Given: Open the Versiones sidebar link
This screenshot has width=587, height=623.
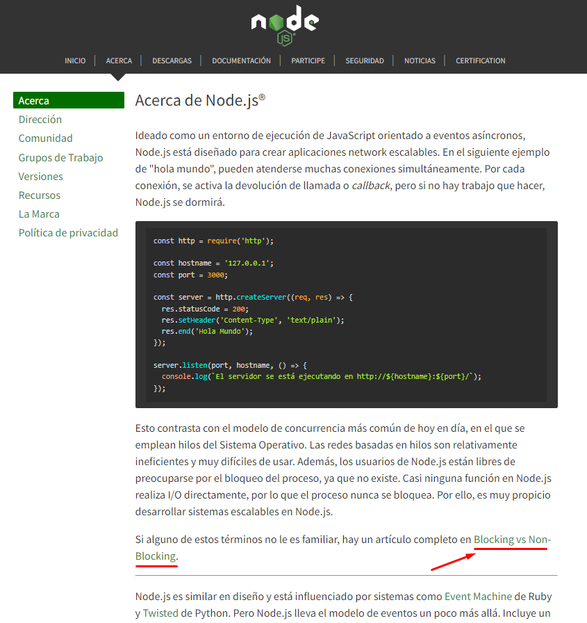Looking at the screenshot, I should [x=40, y=177].
